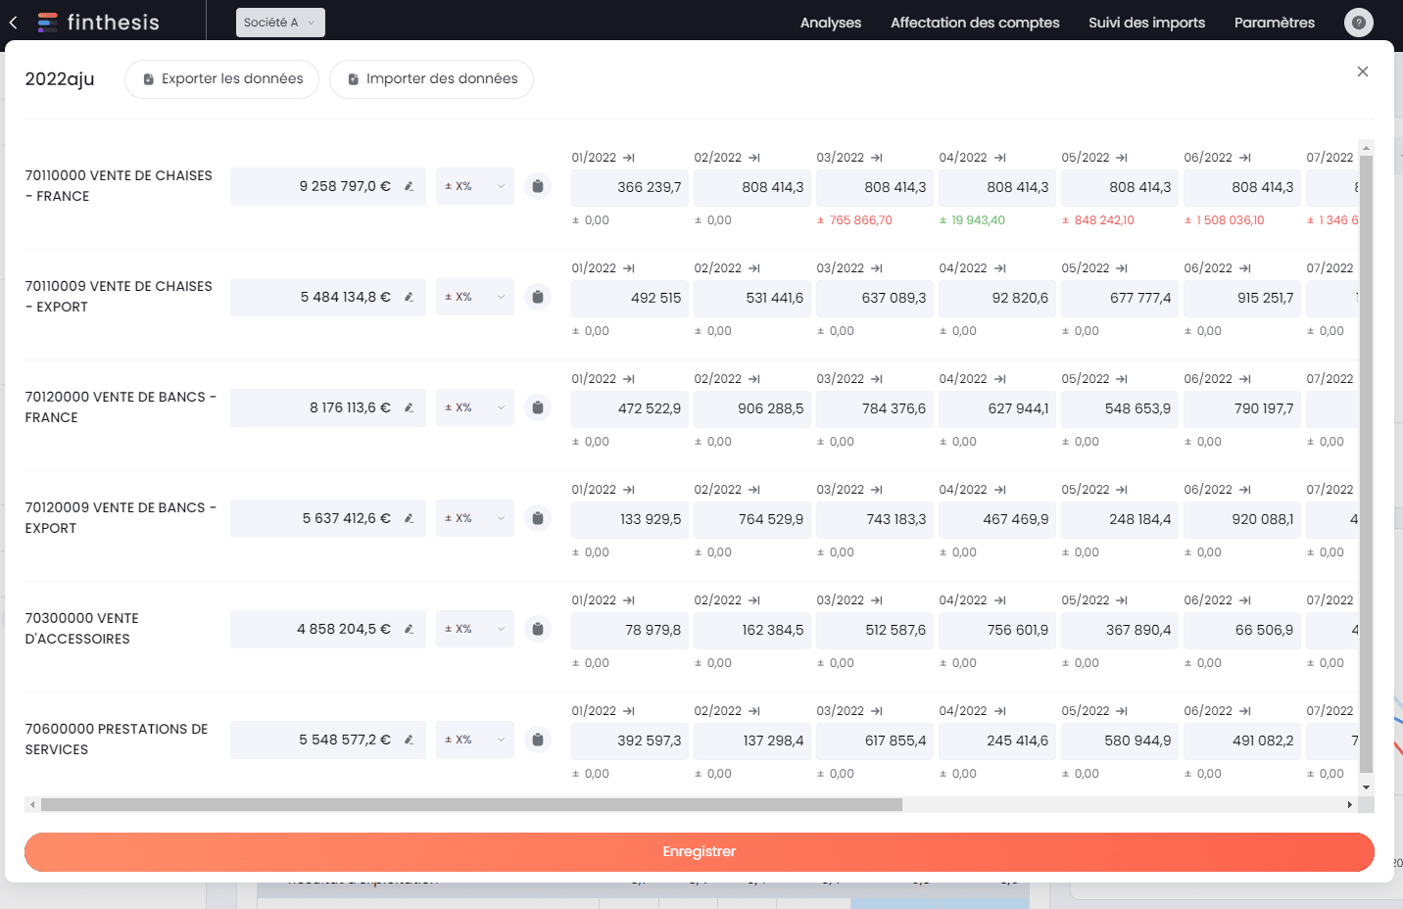Open Affectation des comptes
The image size is (1403, 909).
975,23
